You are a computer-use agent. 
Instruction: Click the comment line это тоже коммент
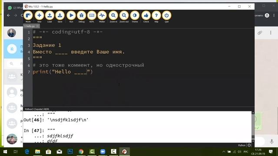(89, 65)
